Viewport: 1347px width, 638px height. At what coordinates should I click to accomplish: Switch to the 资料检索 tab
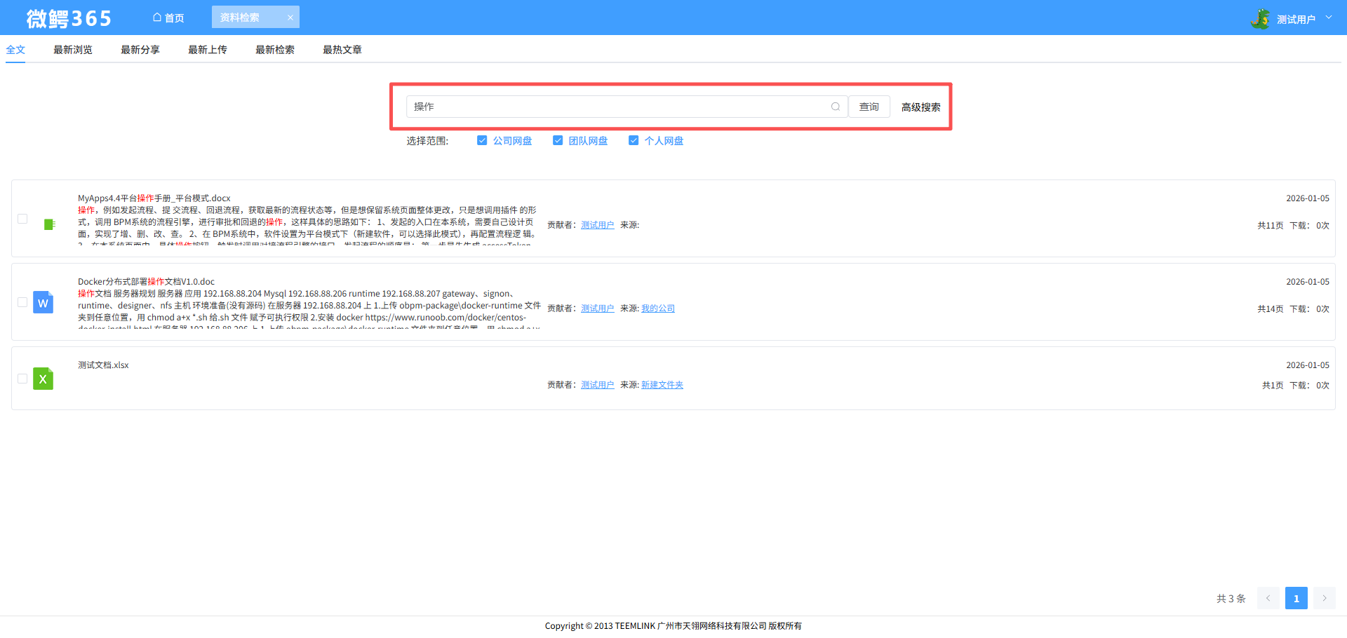240,18
